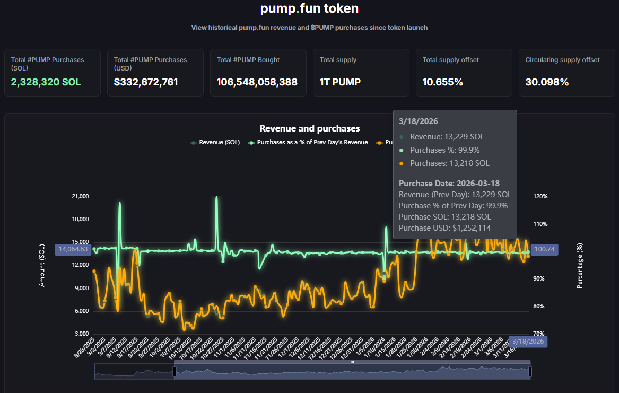Toggle the Revenue (SOL) legend series
Screen dimensions: 619x393
[219, 142]
